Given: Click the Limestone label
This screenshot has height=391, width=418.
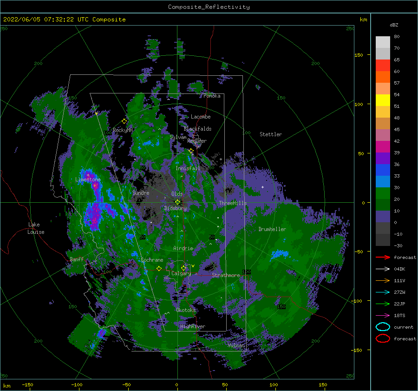Looking at the screenshot, I should (x=88, y=179).
